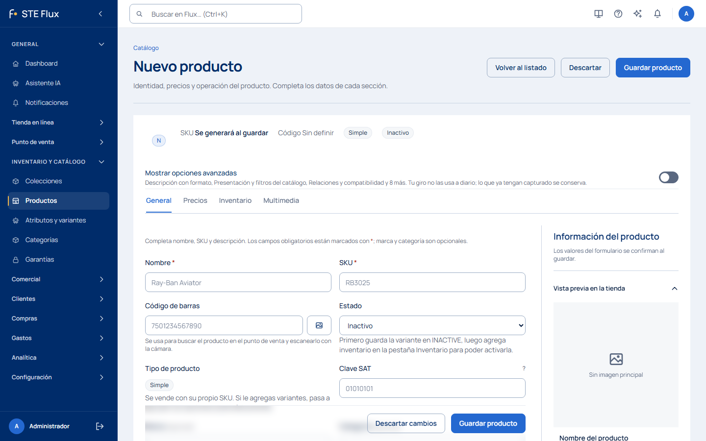Open Notificaciones in the sidebar
This screenshot has height=441, width=706.
[x=59, y=103]
